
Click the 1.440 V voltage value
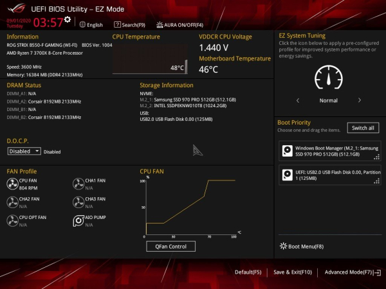point(214,48)
